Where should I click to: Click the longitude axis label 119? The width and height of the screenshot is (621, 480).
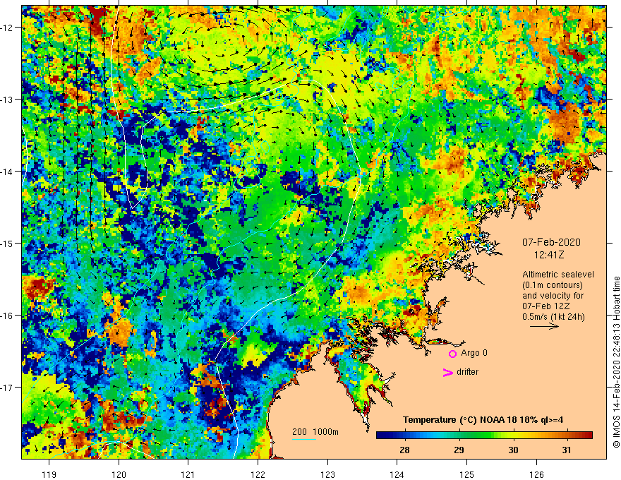coord(49,474)
